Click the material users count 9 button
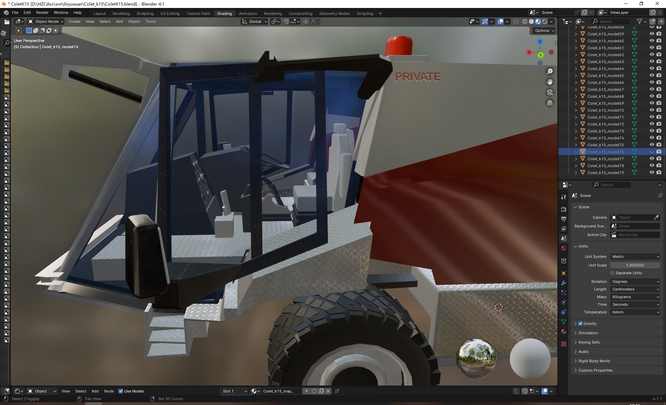Viewport: 666px width, 405px height. click(x=306, y=391)
